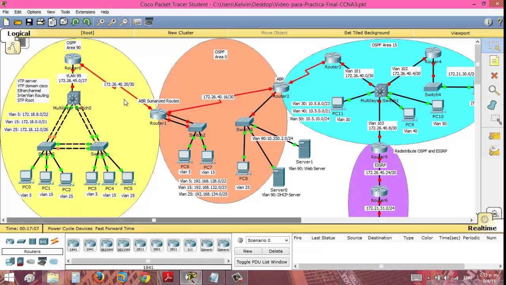Undo the last action with green arrow
This screenshot has width=506, height=285.
(x=75, y=22)
